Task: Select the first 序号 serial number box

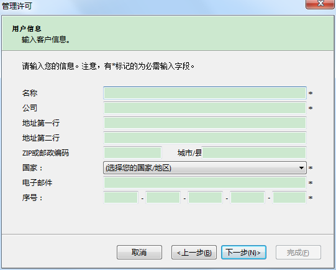Action: click(x=121, y=197)
